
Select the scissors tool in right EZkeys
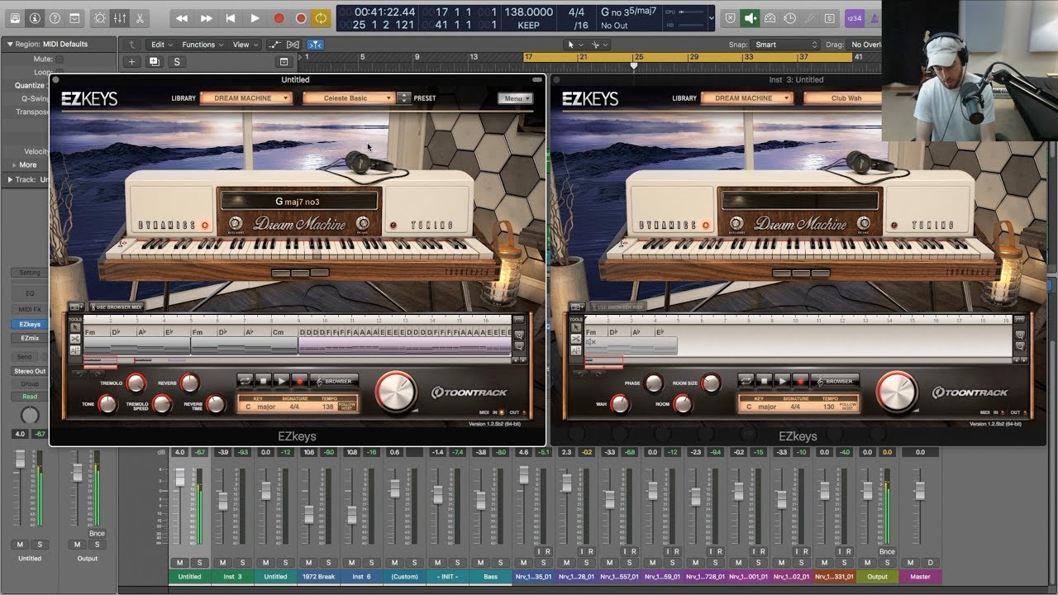574,339
